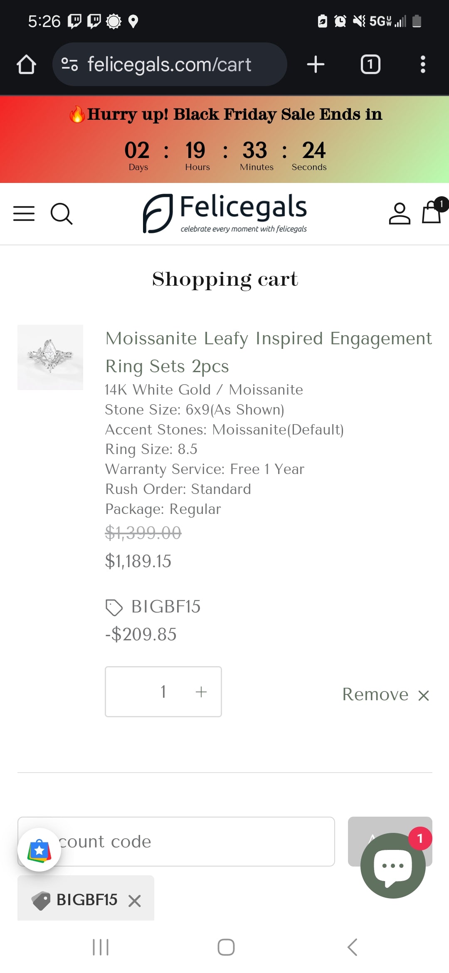This screenshot has width=449, height=973.
Task: Open the ring product thumbnail
Action: pos(50,357)
